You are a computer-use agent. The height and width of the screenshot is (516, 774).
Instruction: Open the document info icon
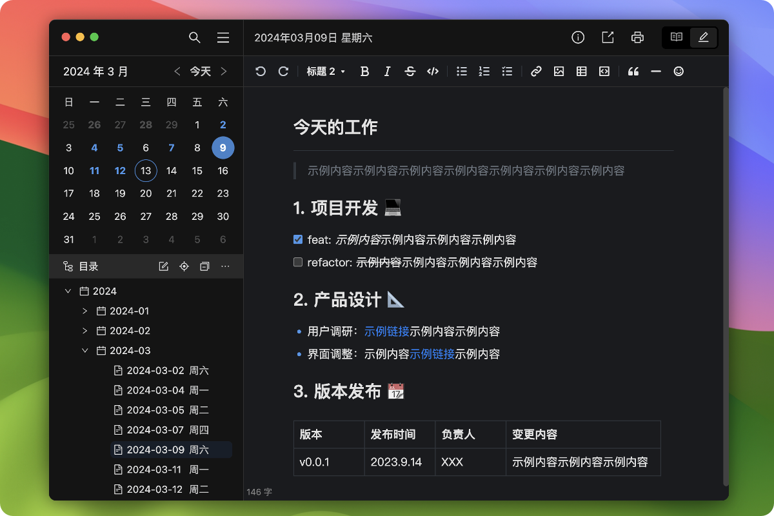pos(578,37)
